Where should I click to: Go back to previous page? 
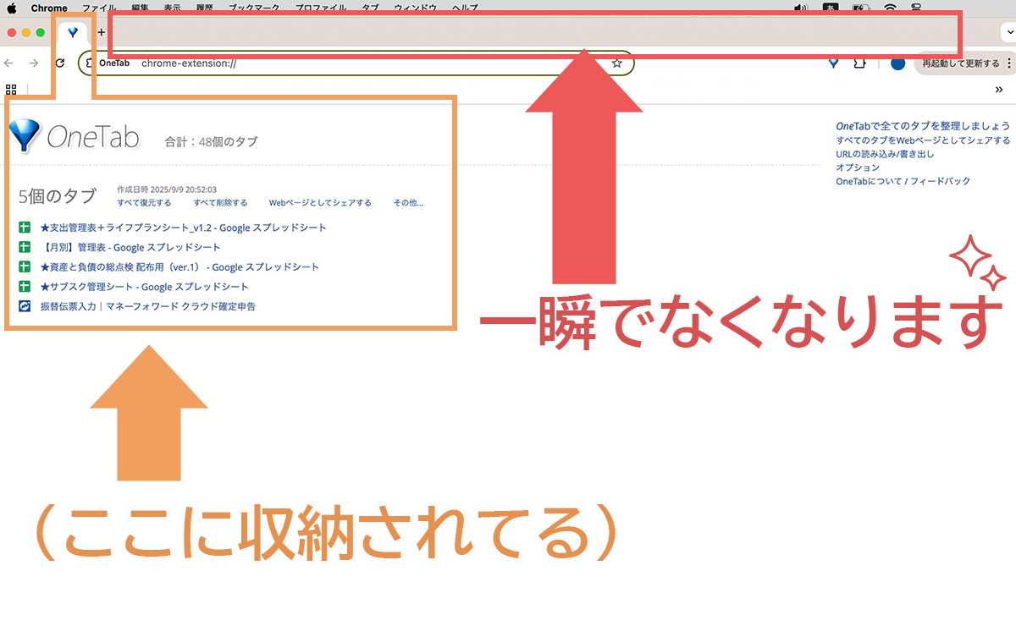click(x=9, y=63)
